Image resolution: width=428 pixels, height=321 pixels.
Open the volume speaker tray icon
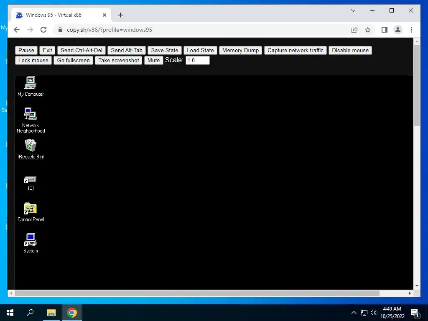point(374,313)
